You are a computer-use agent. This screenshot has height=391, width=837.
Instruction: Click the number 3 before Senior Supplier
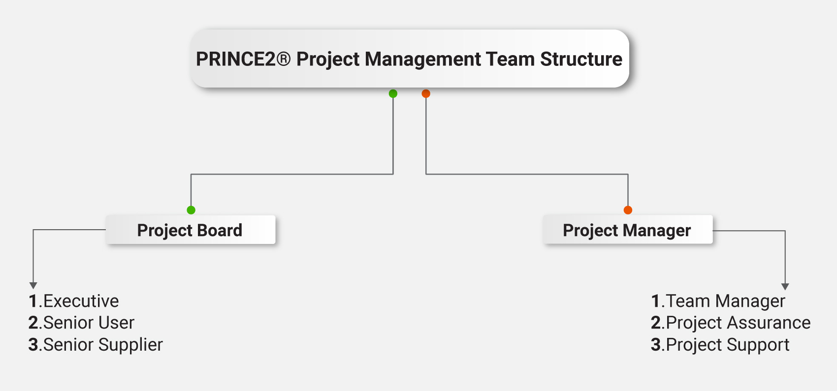[x=33, y=345]
